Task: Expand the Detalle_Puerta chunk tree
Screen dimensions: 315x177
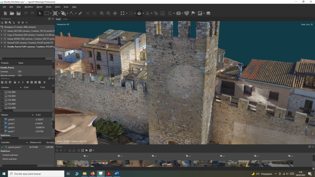Action: [x=2, y=47]
